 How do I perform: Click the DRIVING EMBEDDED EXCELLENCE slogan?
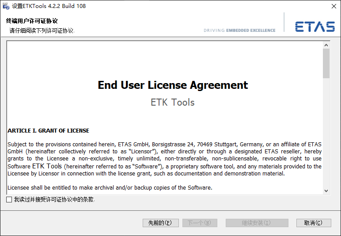tap(239, 30)
